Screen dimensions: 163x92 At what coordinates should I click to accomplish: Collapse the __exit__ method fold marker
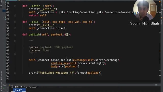(x=15, y=22)
